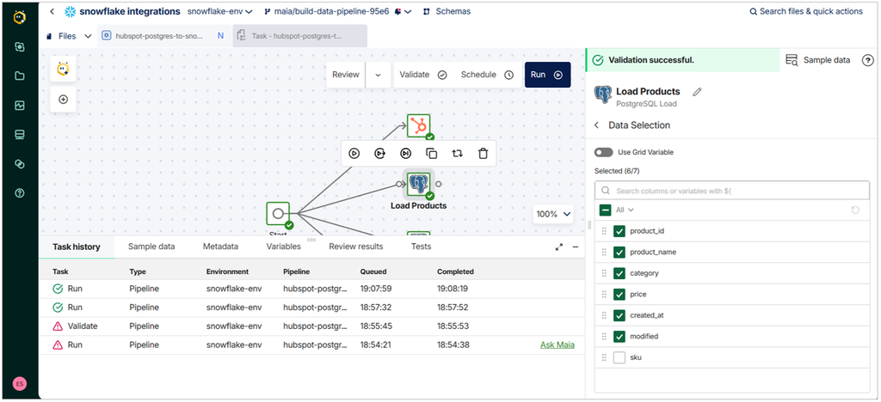
Task: Open the Review results tab
Action: (356, 247)
